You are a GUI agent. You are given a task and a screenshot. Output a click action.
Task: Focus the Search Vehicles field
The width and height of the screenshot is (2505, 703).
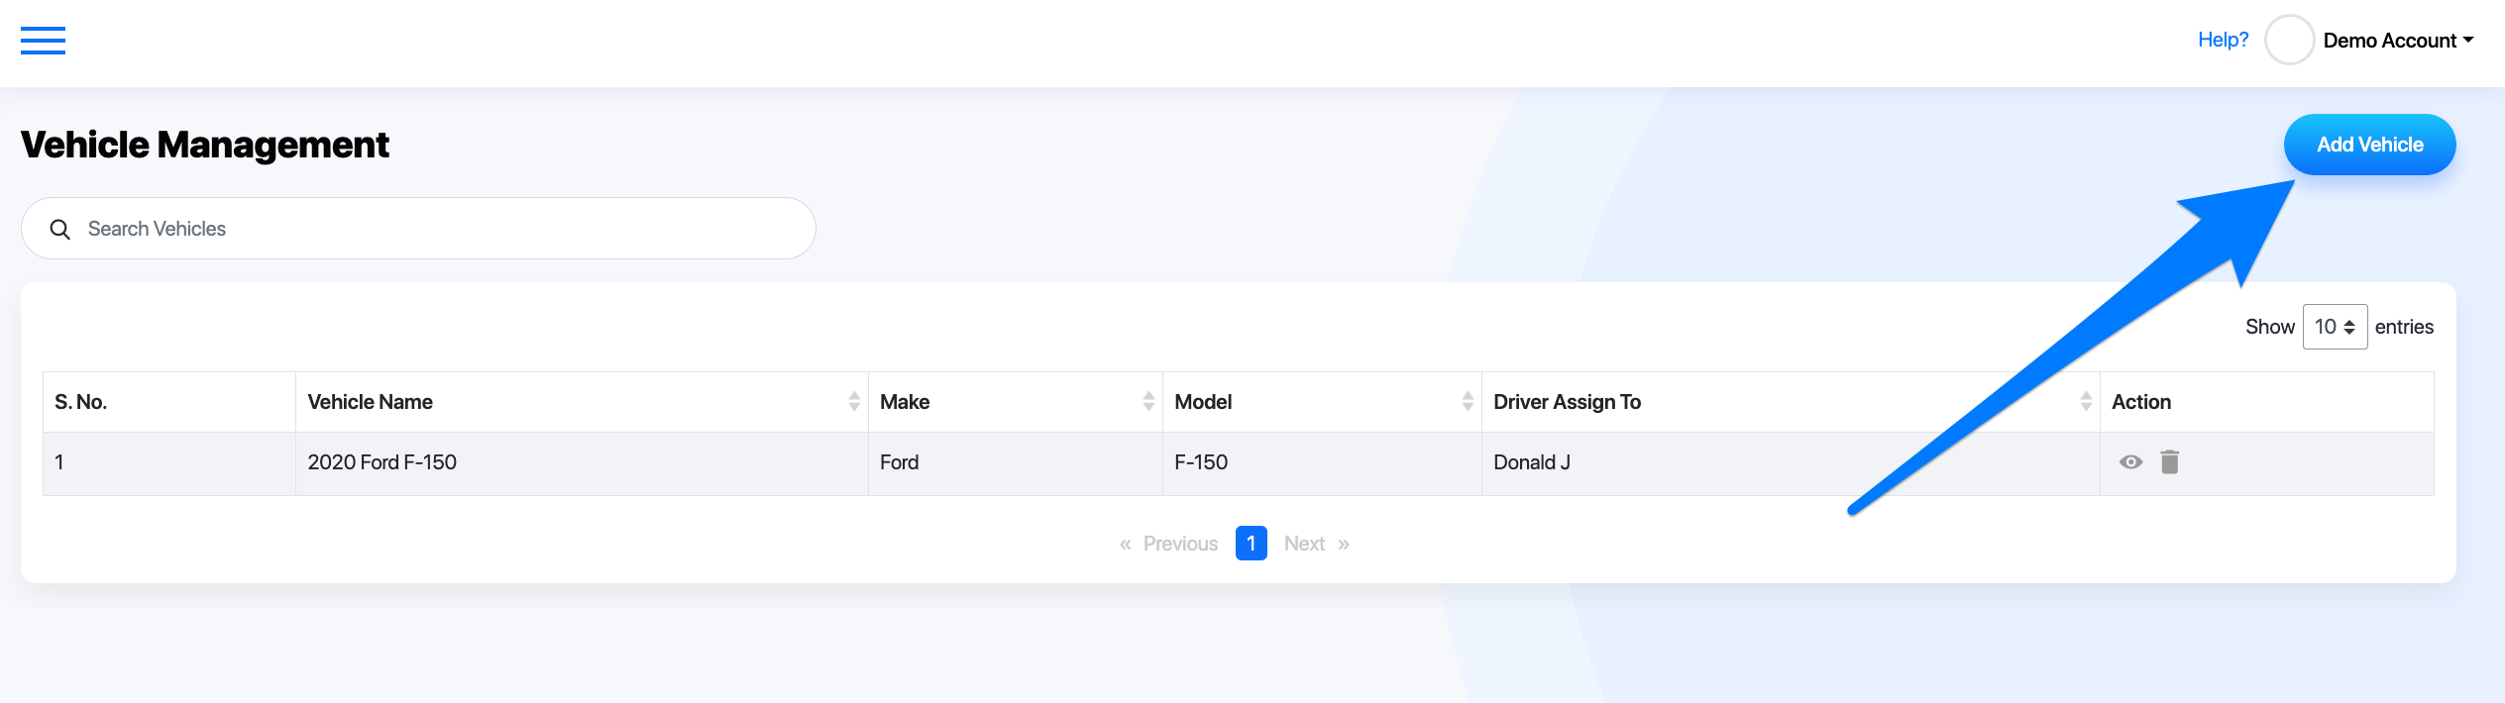click(x=418, y=229)
